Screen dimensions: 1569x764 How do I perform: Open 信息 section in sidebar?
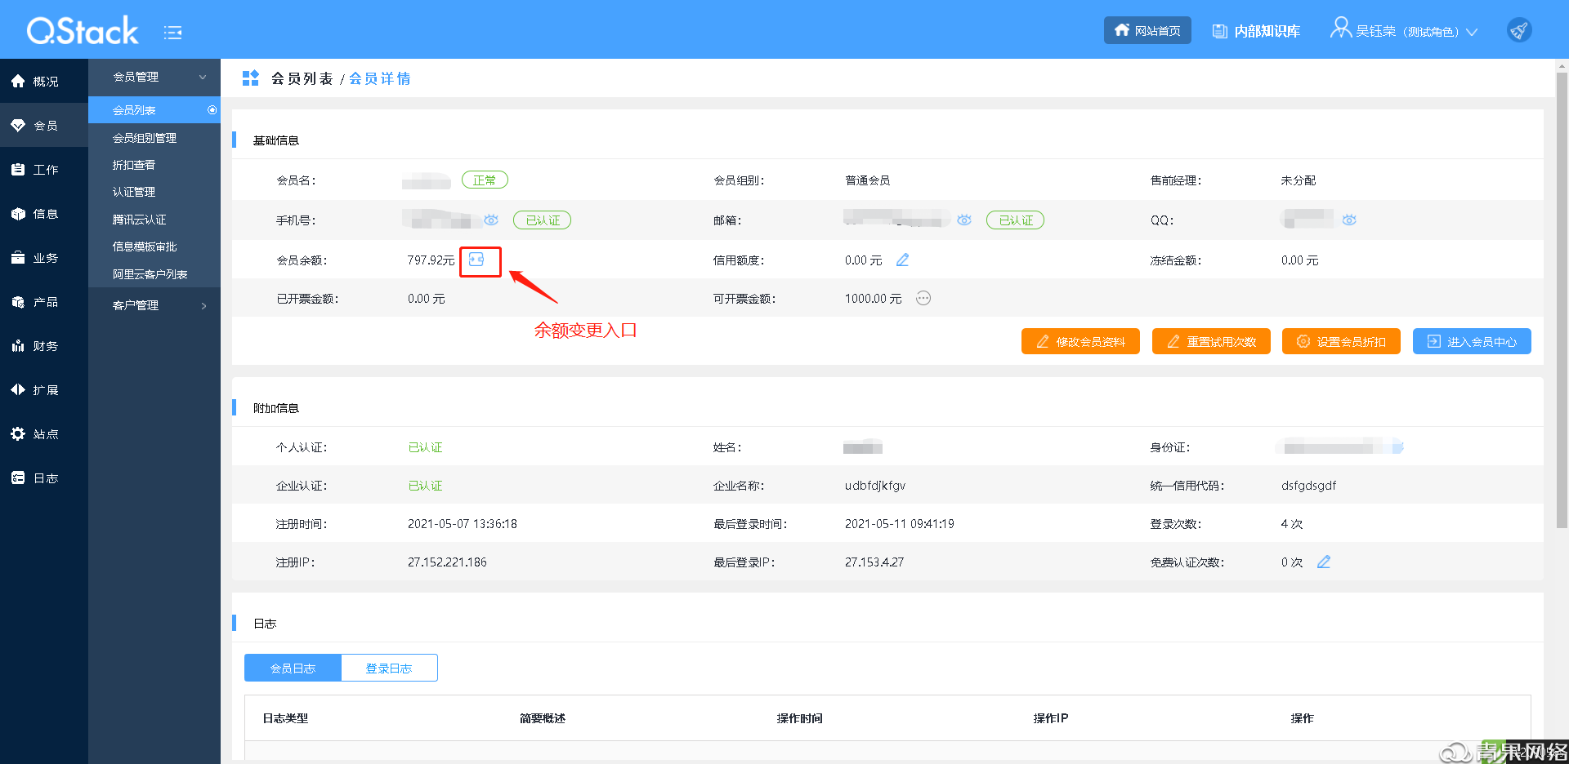click(44, 213)
